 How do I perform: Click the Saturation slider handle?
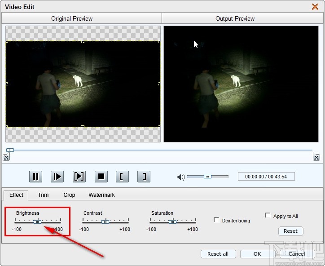(x=172, y=222)
